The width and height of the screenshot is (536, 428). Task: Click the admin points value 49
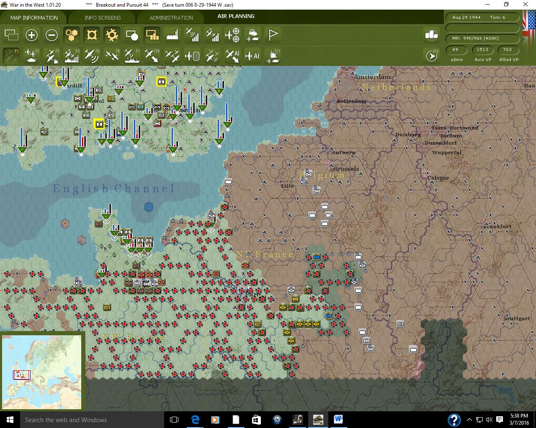point(456,50)
